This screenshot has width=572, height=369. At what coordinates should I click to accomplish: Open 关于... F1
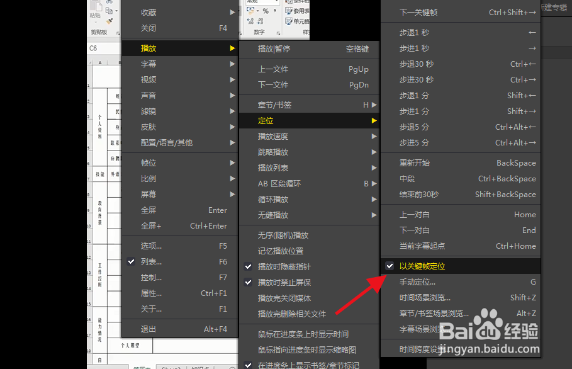(180, 309)
